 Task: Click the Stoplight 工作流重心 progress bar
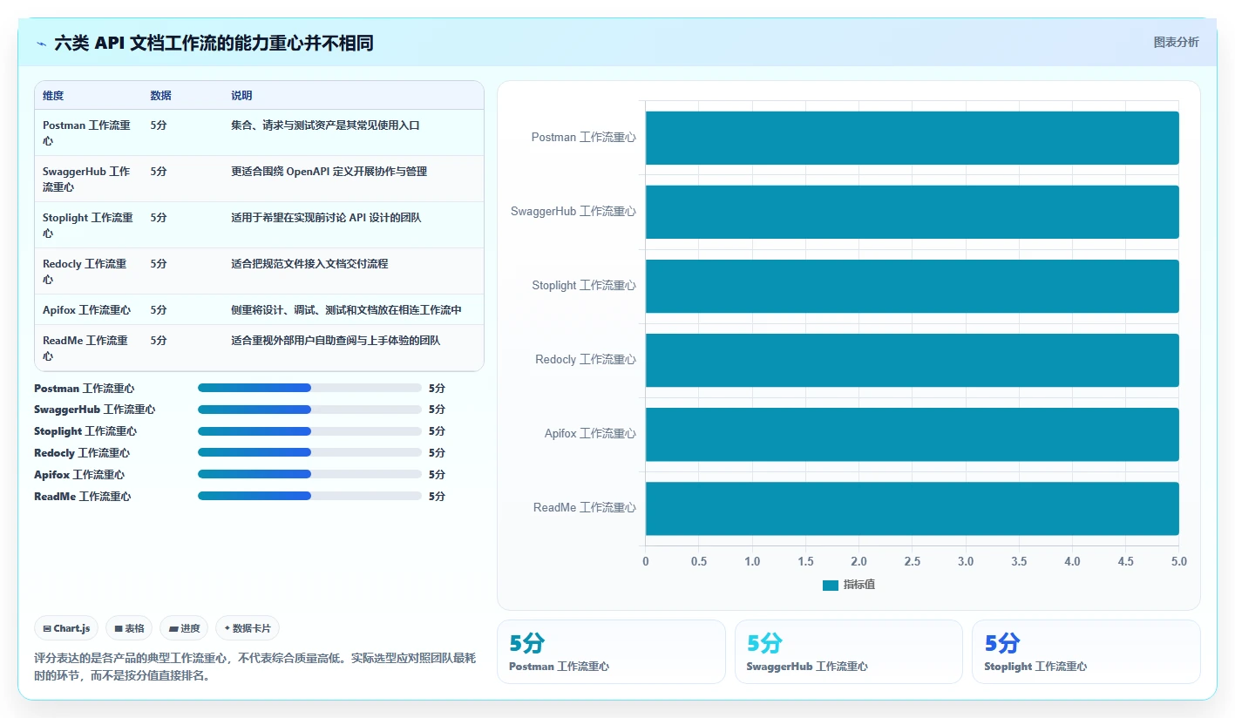click(x=309, y=431)
